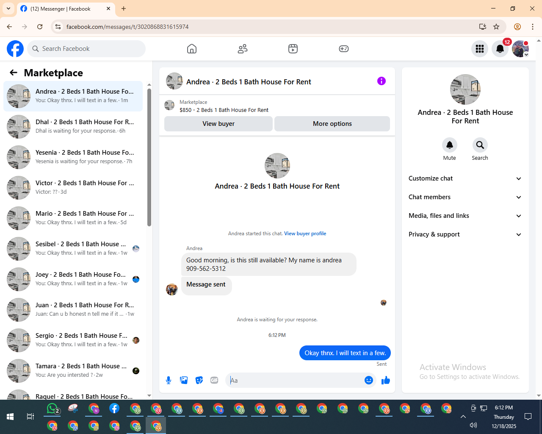The image size is (542, 434).
Task: Click the "Okay thnx. I will text in a few." bubble
Action: click(345, 353)
